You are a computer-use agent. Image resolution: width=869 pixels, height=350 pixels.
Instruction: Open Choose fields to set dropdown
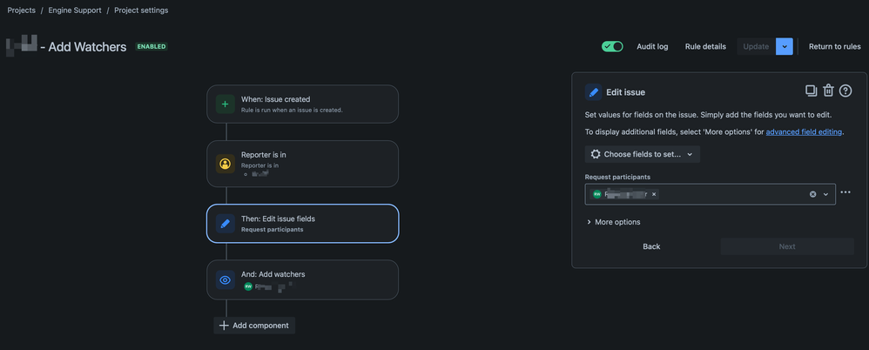tap(643, 154)
